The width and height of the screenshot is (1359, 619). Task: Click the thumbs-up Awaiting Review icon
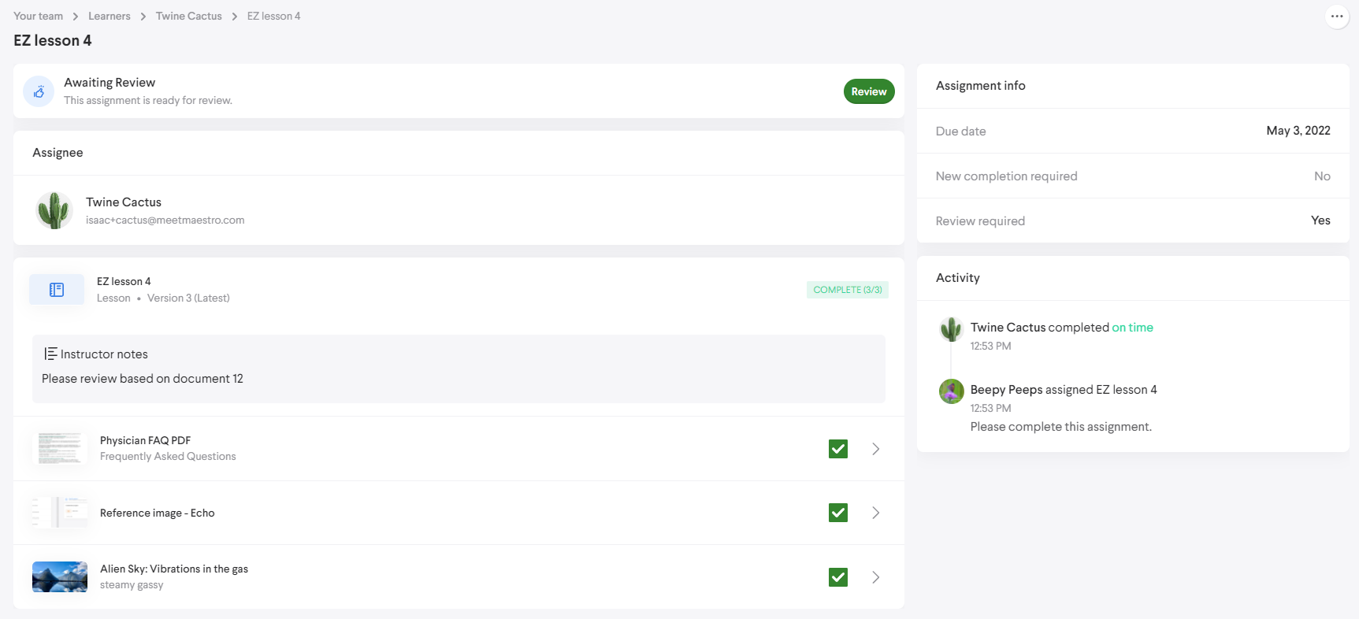(x=39, y=91)
